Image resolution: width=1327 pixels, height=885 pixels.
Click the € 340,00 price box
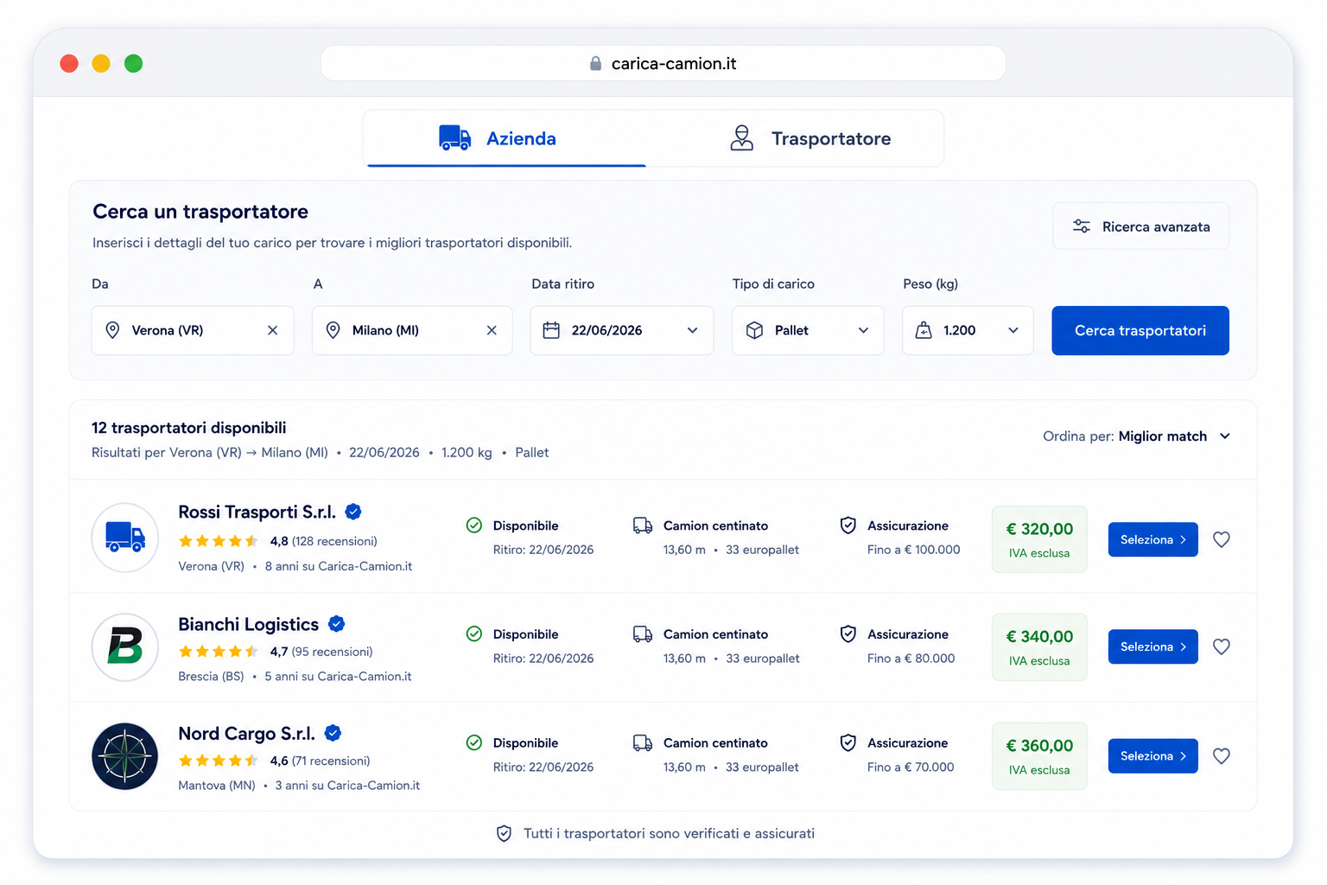pos(1039,647)
